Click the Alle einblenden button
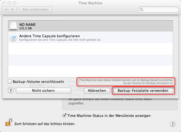 (x=35, y=9)
